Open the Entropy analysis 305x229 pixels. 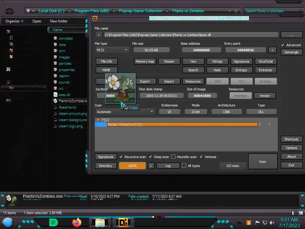pyautogui.click(x=241, y=70)
